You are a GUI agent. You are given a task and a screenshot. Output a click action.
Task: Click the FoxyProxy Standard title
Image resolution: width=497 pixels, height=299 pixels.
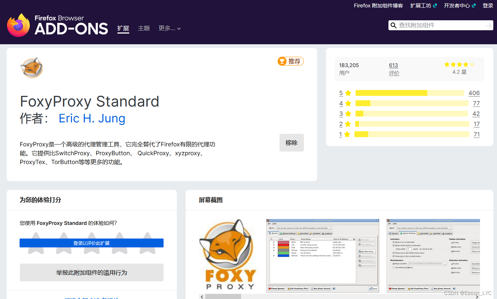point(90,101)
